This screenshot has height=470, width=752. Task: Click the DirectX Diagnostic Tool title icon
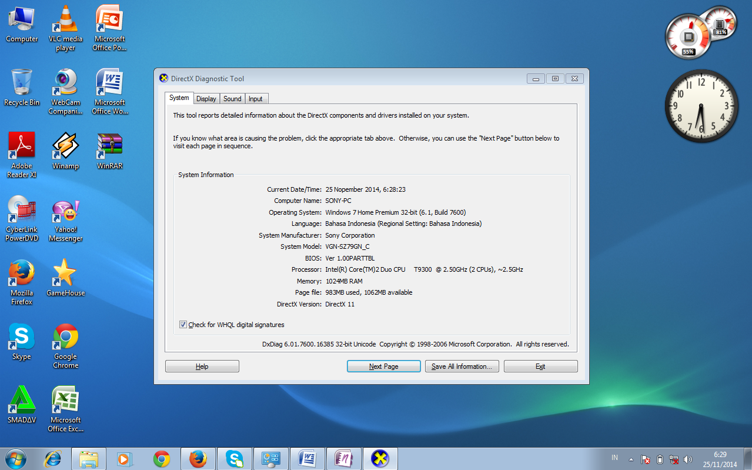(x=163, y=78)
